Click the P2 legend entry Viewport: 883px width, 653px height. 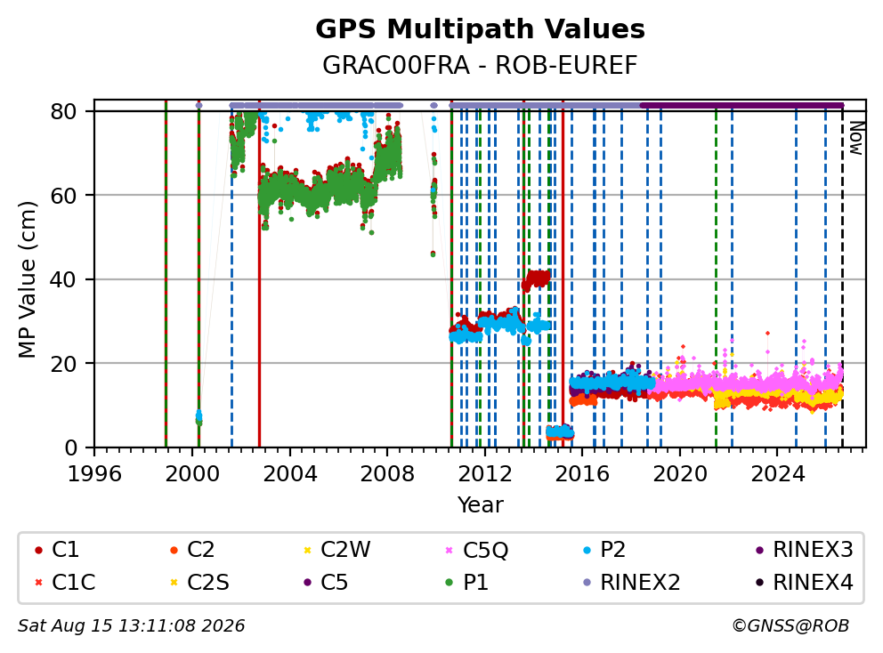[x=604, y=550]
